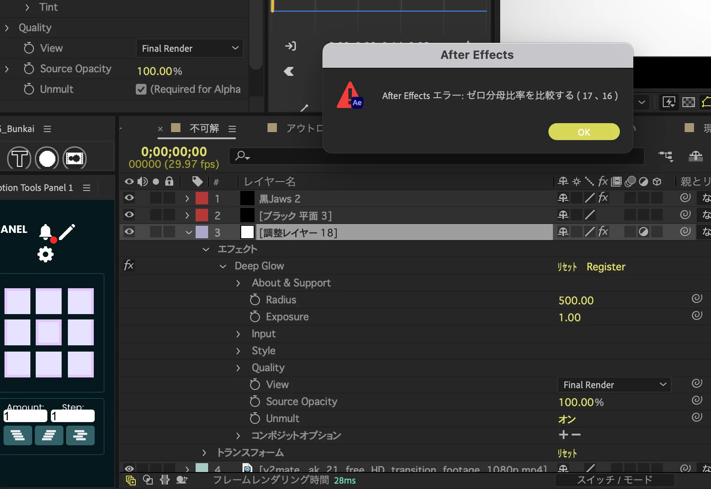Expand About & Support section
Viewport: 711px width, 489px height.
tap(238, 283)
